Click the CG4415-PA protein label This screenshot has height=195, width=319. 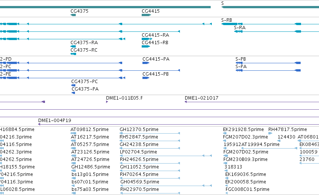156,59
